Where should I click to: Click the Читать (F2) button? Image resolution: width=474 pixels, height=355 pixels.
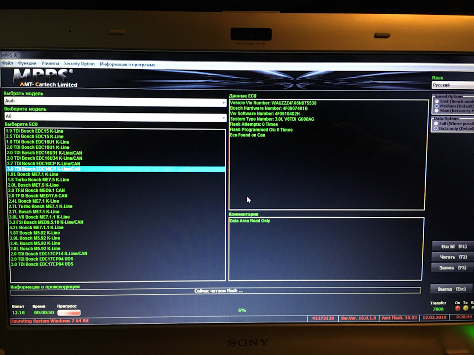point(453,257)
